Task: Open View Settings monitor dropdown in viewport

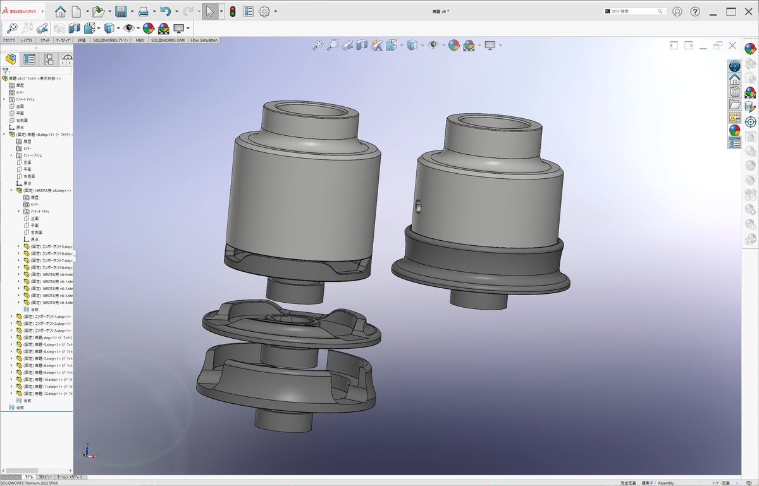Action: coord(500,45)
